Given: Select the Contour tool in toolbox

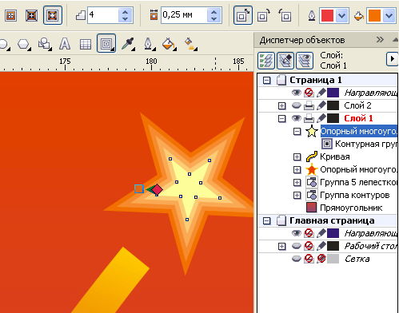Looking at the screenshot, I should [106, 43].
